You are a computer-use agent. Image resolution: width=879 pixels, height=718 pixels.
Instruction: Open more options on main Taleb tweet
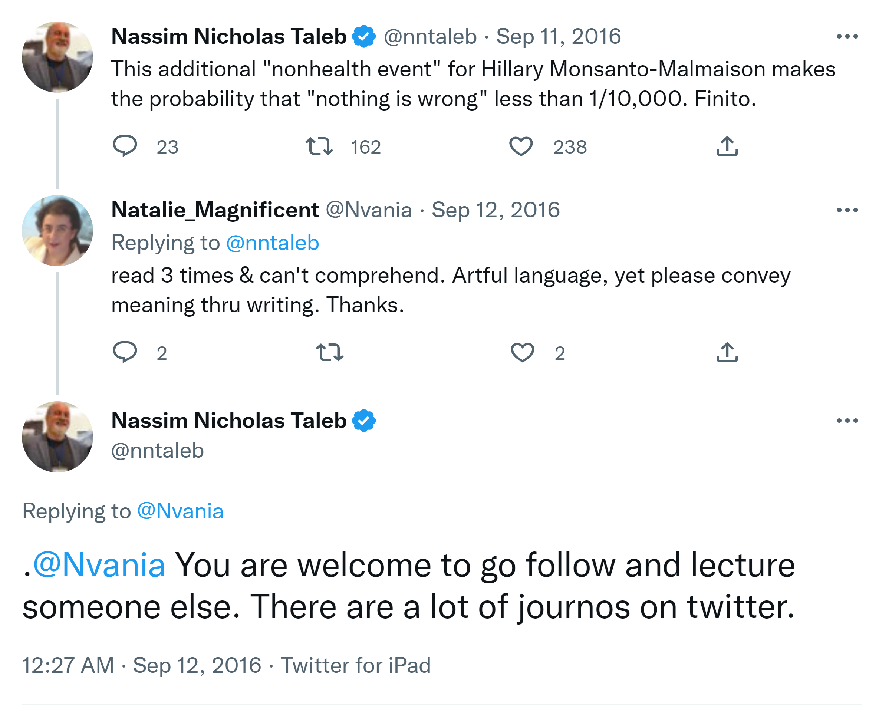(847, 421)
